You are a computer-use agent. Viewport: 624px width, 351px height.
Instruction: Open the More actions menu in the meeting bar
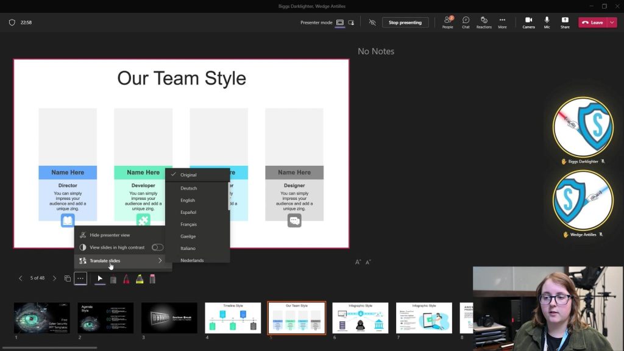point(502,23)
